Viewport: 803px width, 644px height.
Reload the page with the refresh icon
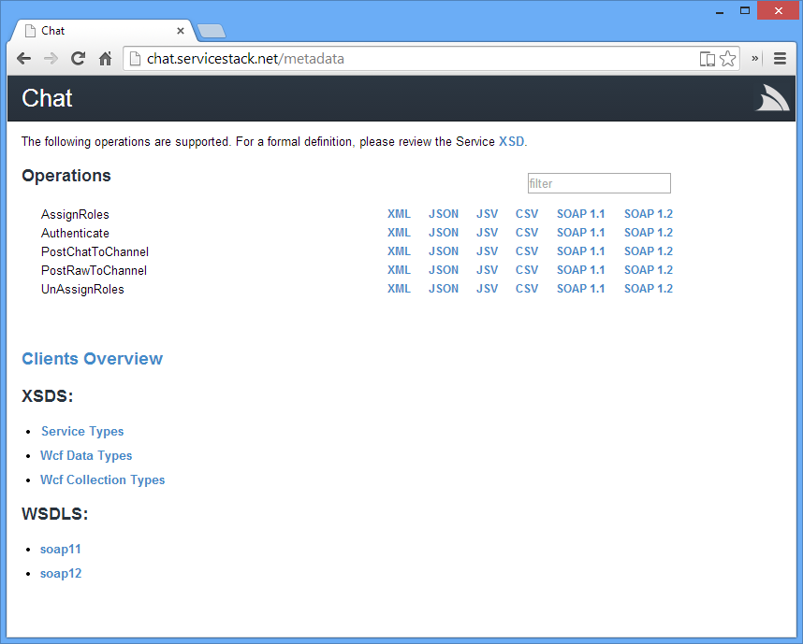[78, 59]
